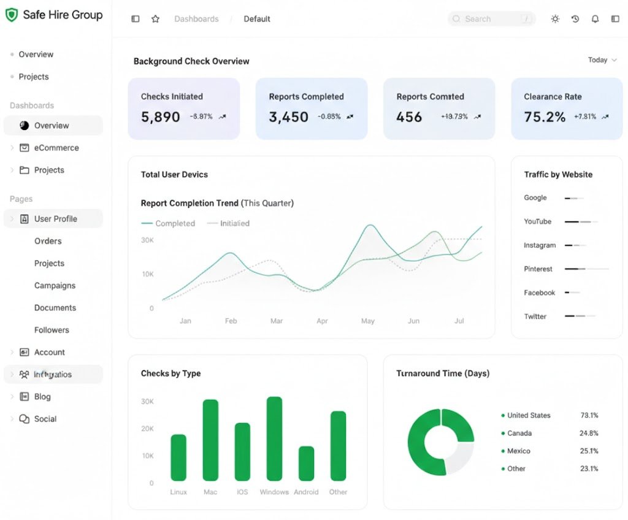Click the Blog icon in sidebar
Viewport: 628px width, 520px height.
[x=25, y=397]
